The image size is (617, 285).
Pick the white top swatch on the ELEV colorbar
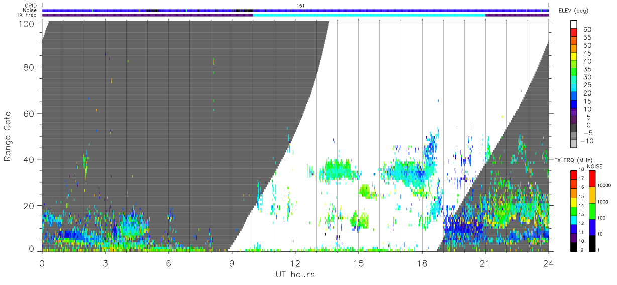574,25
